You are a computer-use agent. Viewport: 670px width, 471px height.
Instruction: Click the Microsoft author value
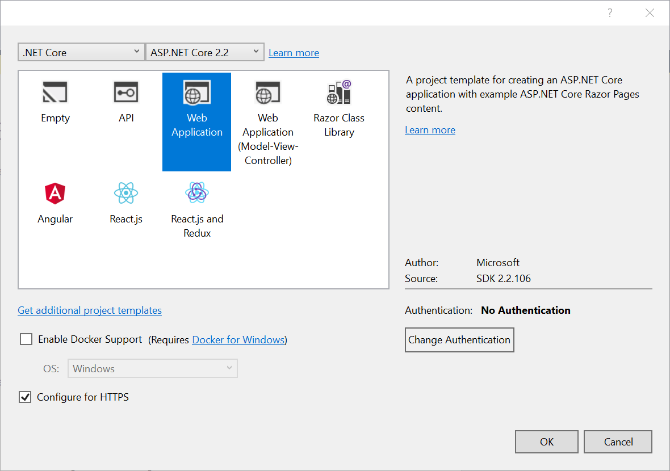pyautogui.click(x=498, y=262)
